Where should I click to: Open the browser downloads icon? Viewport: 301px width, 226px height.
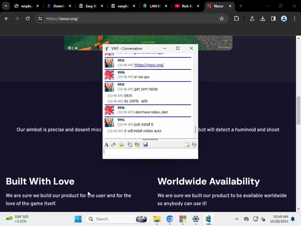[262, 19]
